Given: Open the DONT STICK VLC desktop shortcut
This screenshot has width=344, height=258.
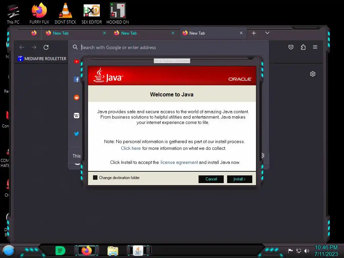Looking at the screenshot, I should pos(66,13).
